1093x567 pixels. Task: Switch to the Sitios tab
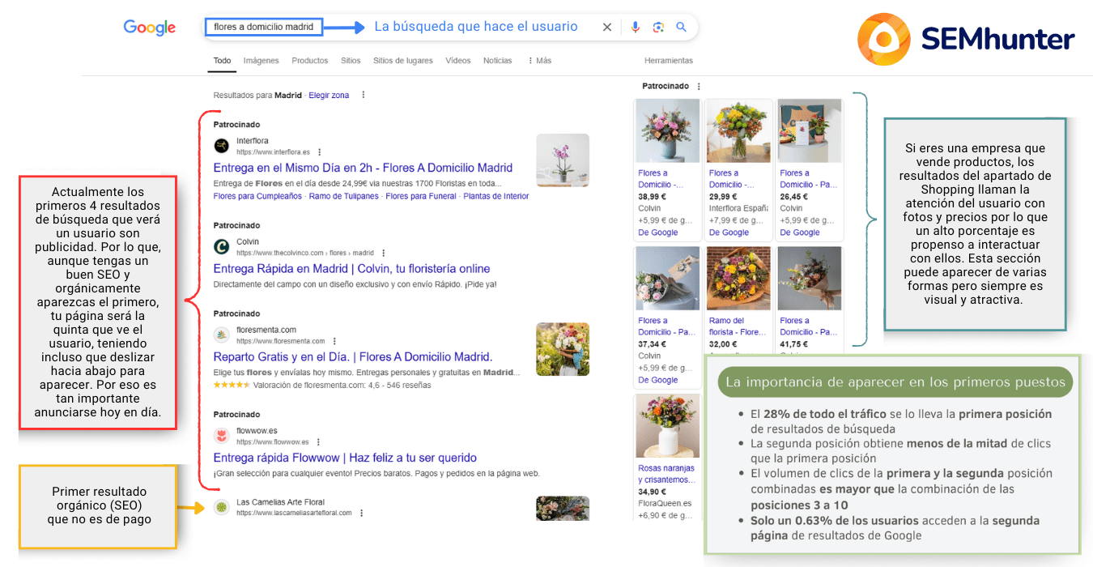(x=351, y=61)
